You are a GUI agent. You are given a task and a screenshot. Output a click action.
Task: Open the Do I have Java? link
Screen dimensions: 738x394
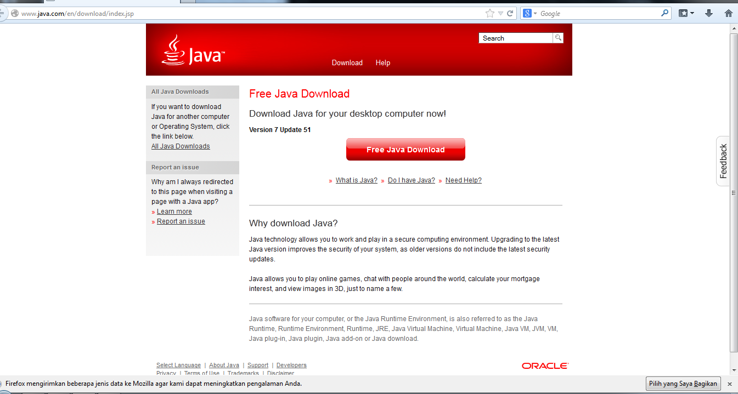click(412, 180)
